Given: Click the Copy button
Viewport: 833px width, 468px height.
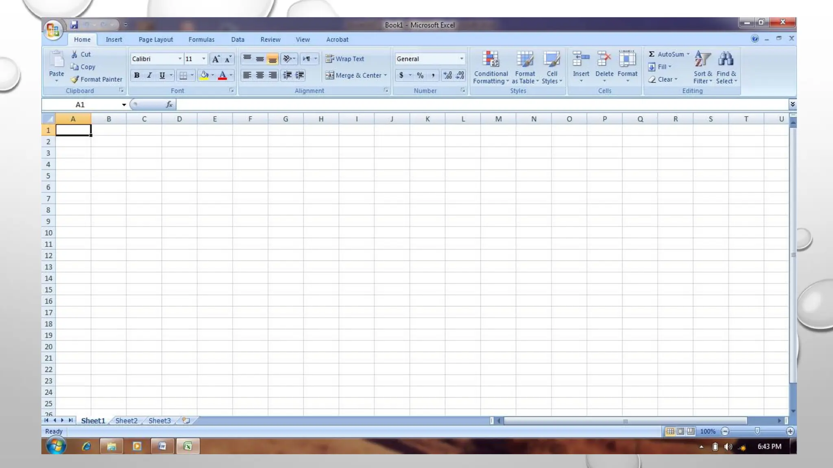Looking at the screenshot, I should click(83, 67).
